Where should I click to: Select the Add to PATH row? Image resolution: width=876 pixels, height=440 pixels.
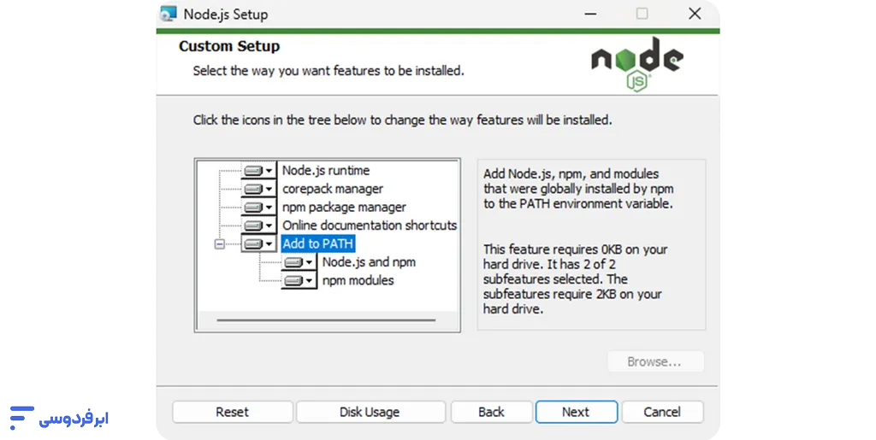coord(318,244)
